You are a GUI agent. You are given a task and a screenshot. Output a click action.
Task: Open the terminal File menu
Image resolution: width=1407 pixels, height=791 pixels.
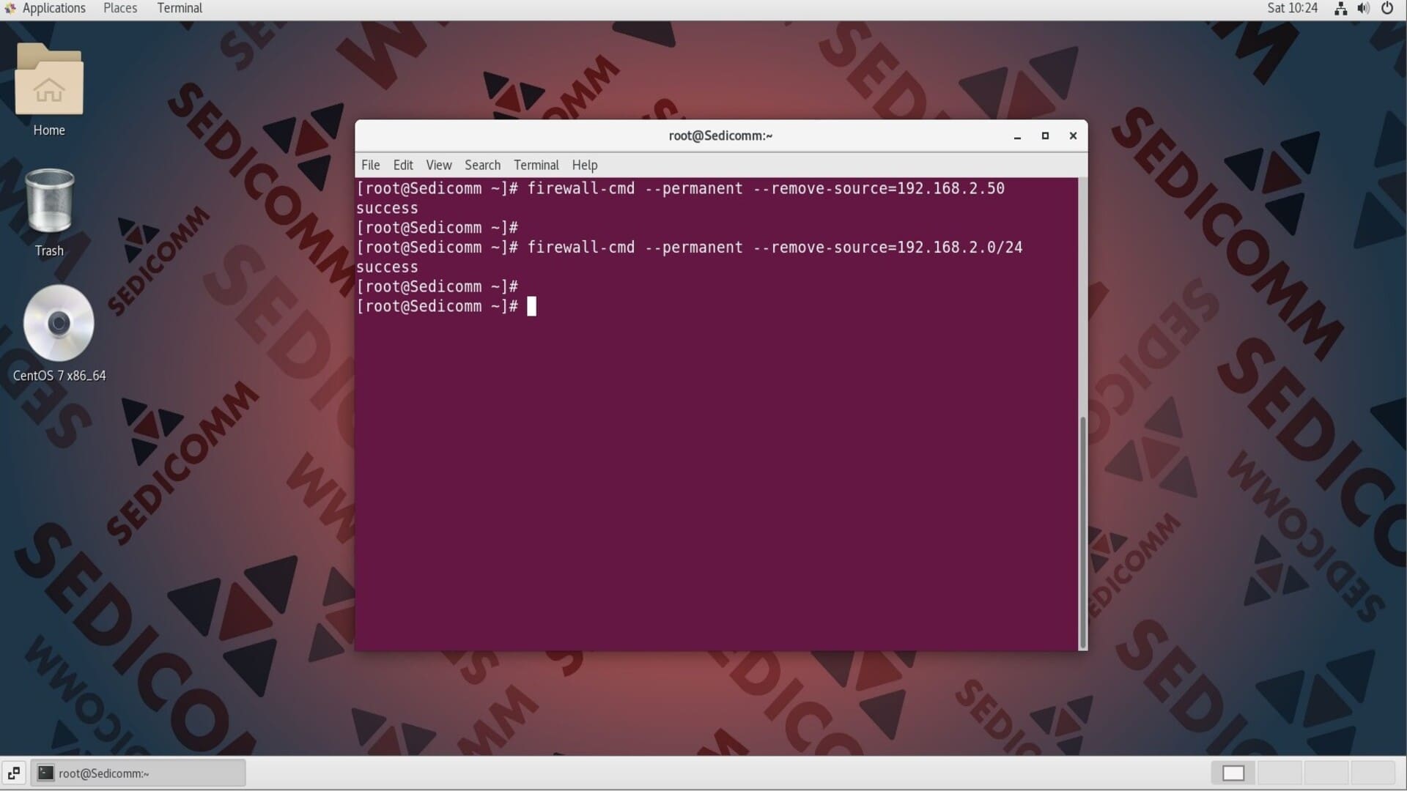coord(370,165)
